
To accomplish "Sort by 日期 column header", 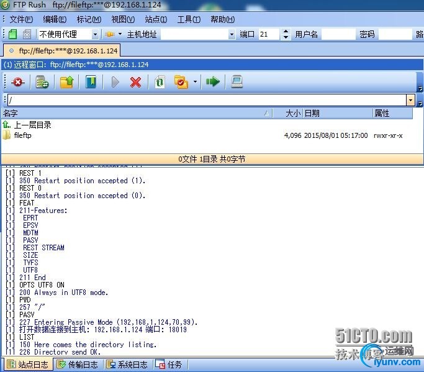I will pyautogui.click(x=338, y=113).
